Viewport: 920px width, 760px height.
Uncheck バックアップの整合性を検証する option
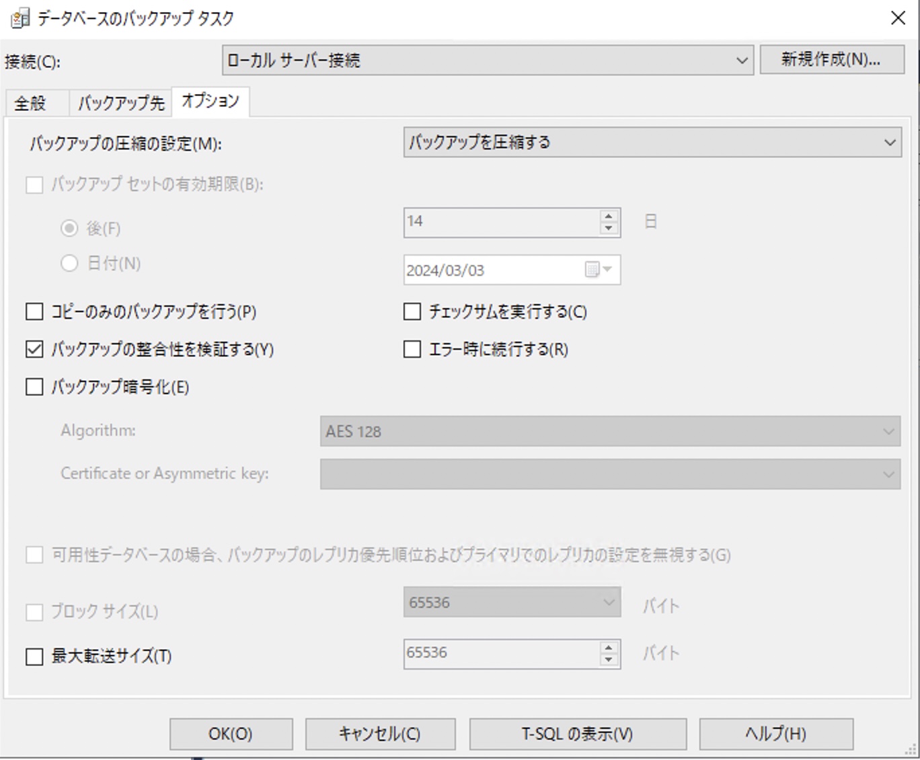click(x=34, y=349)
